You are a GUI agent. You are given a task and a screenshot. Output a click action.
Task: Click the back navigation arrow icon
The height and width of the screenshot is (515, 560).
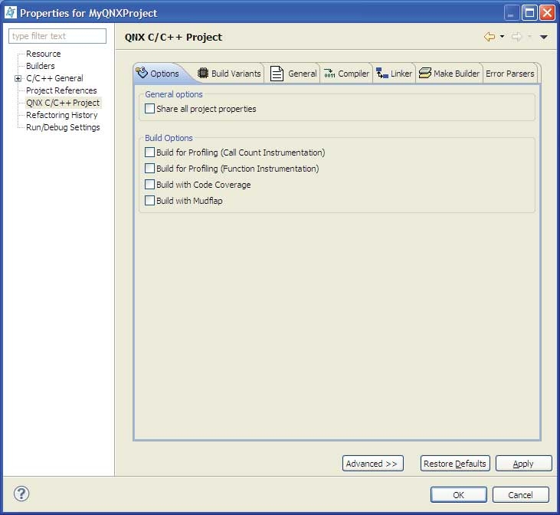489,37
